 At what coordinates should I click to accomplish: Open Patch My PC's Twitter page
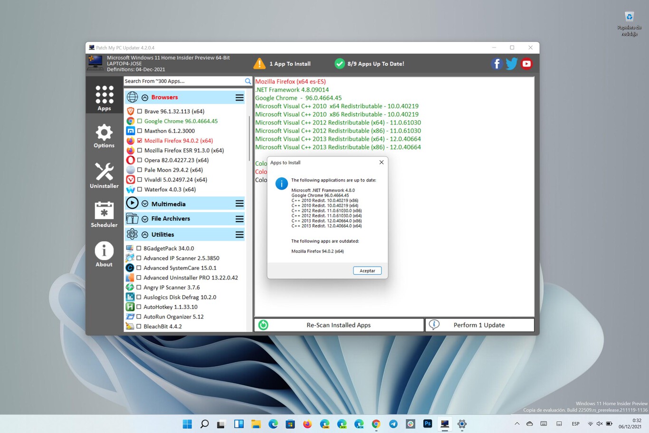511,63
